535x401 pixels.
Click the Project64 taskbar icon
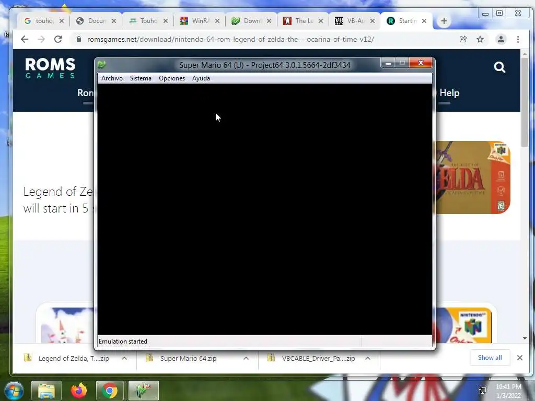click(143, 391)
